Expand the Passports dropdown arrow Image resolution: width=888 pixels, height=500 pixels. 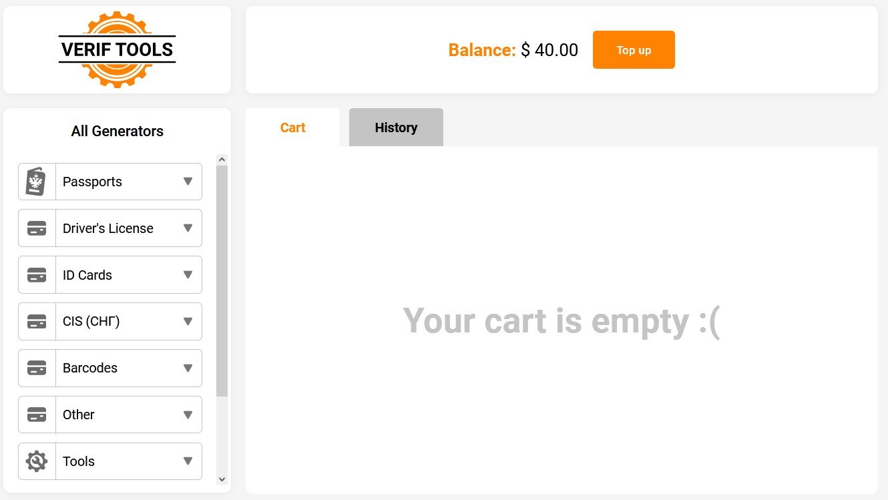click(188, 182)
